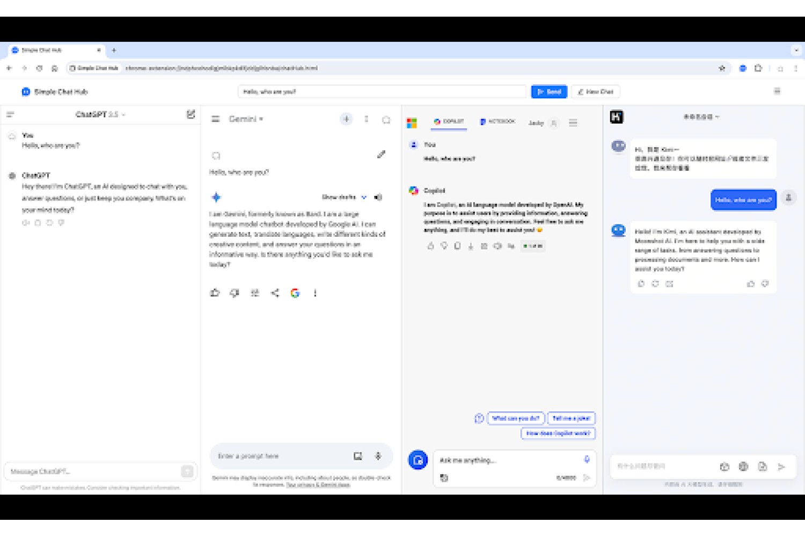Viewport: 805px width, 537px height.
Task: Double-check Gemini response with Google icon
Action: click(x=295, y=293)
